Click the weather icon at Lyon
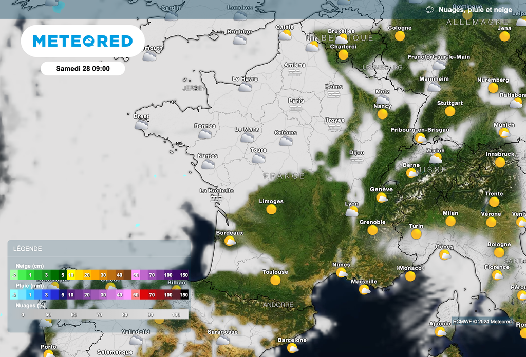The width and height of the screenshot is (526, 357). [x=352, y=211]
